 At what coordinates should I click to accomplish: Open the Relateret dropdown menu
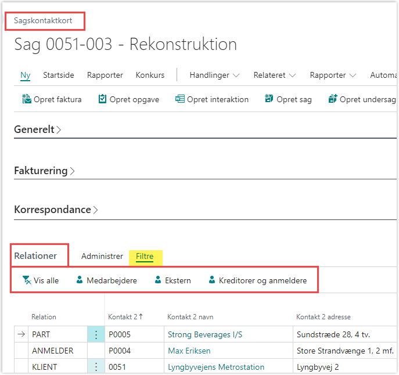click(275, 75)
